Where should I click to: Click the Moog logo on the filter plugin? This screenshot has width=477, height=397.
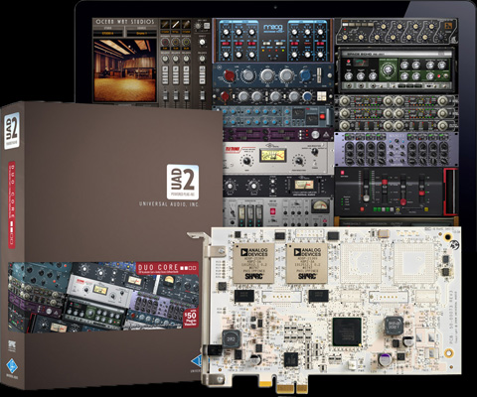[272, 28]
